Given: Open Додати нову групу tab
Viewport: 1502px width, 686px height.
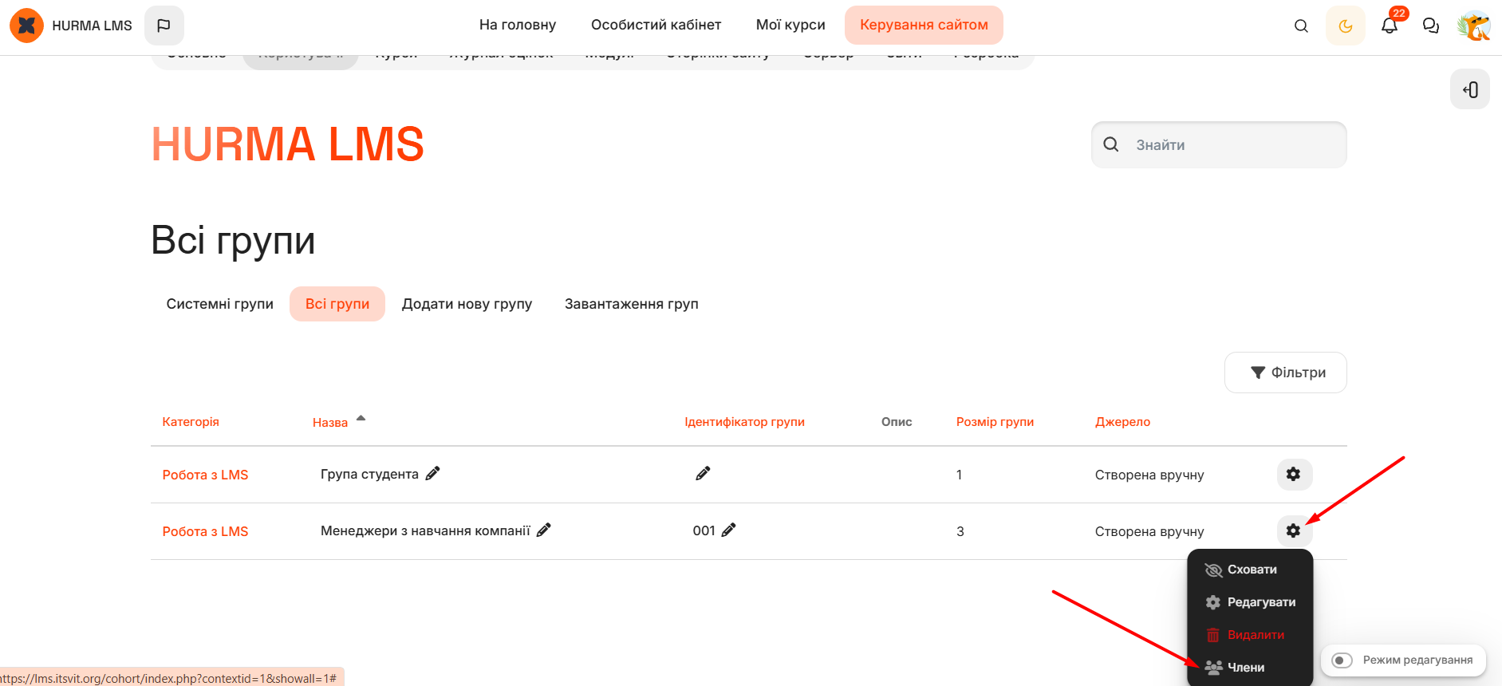Looking at the screenshot, I should (467, 304).
